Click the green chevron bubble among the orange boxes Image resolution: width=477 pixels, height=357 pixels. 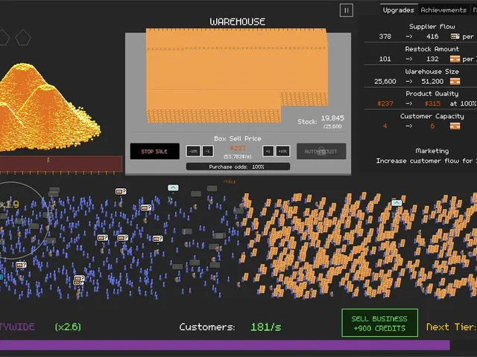(397, 203)
